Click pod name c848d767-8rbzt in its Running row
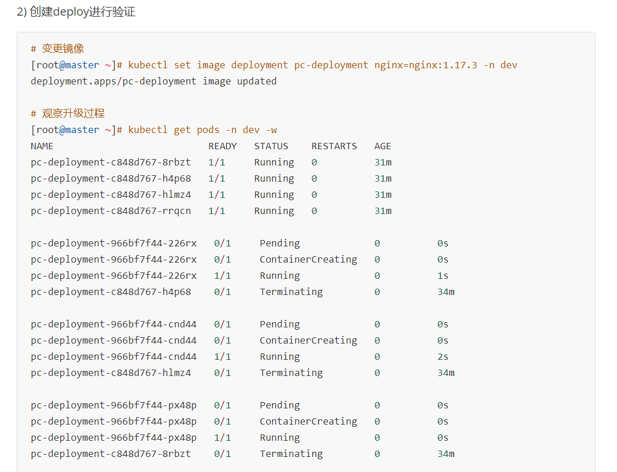 (x=111, y=163)
